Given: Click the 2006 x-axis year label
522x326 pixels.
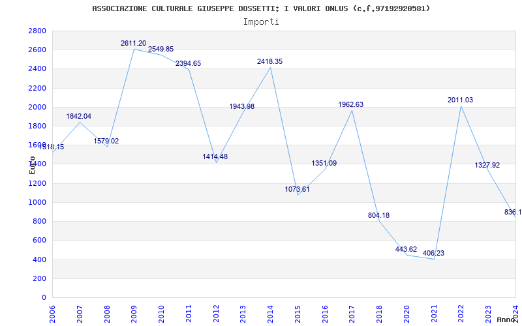Looking at the screenshot, I should [x=52, y=314].
